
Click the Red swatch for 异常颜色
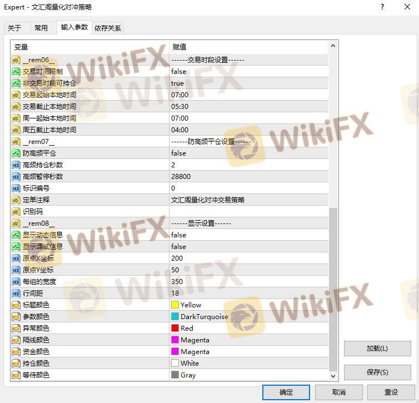click(x=175, y=329)
